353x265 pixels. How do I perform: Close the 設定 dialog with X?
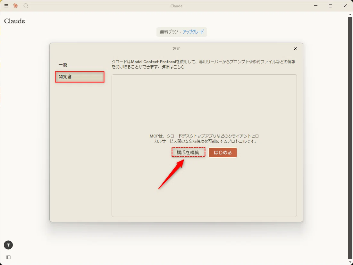[296, 48]
